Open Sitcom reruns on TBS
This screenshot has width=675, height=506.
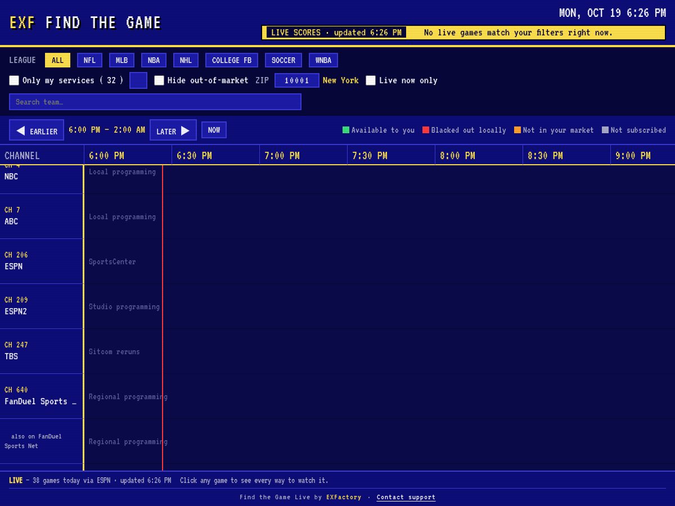point(114,351)
